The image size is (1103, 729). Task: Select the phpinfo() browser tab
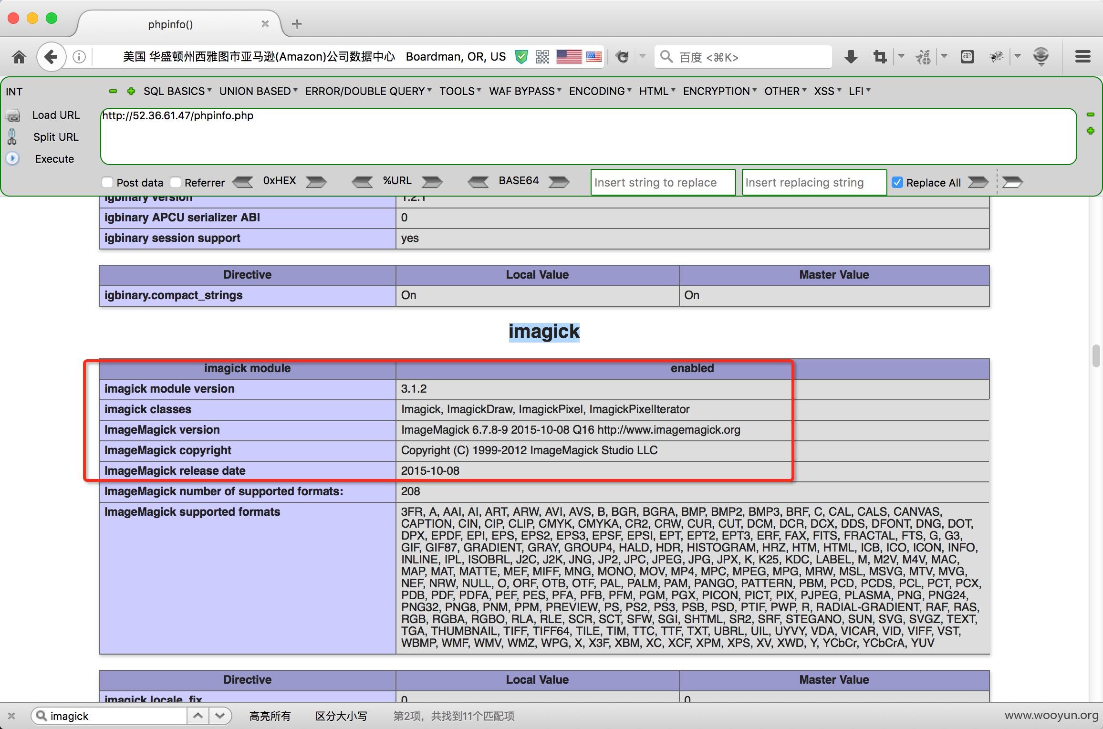coord(170,24)
